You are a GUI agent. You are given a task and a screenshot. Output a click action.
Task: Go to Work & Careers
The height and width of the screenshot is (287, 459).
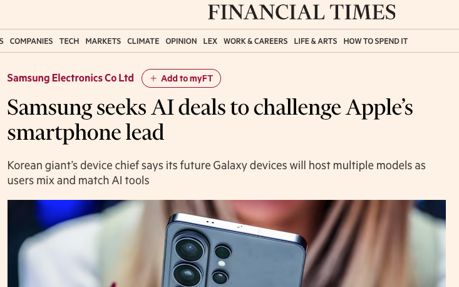(x=255, y=41)
